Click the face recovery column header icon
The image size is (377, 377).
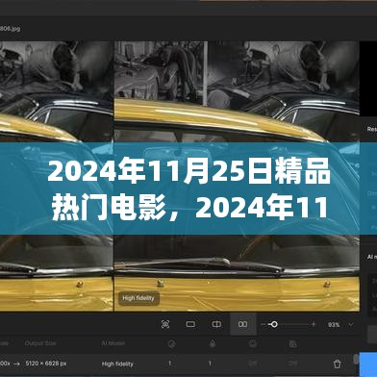(x=253, y=344)
